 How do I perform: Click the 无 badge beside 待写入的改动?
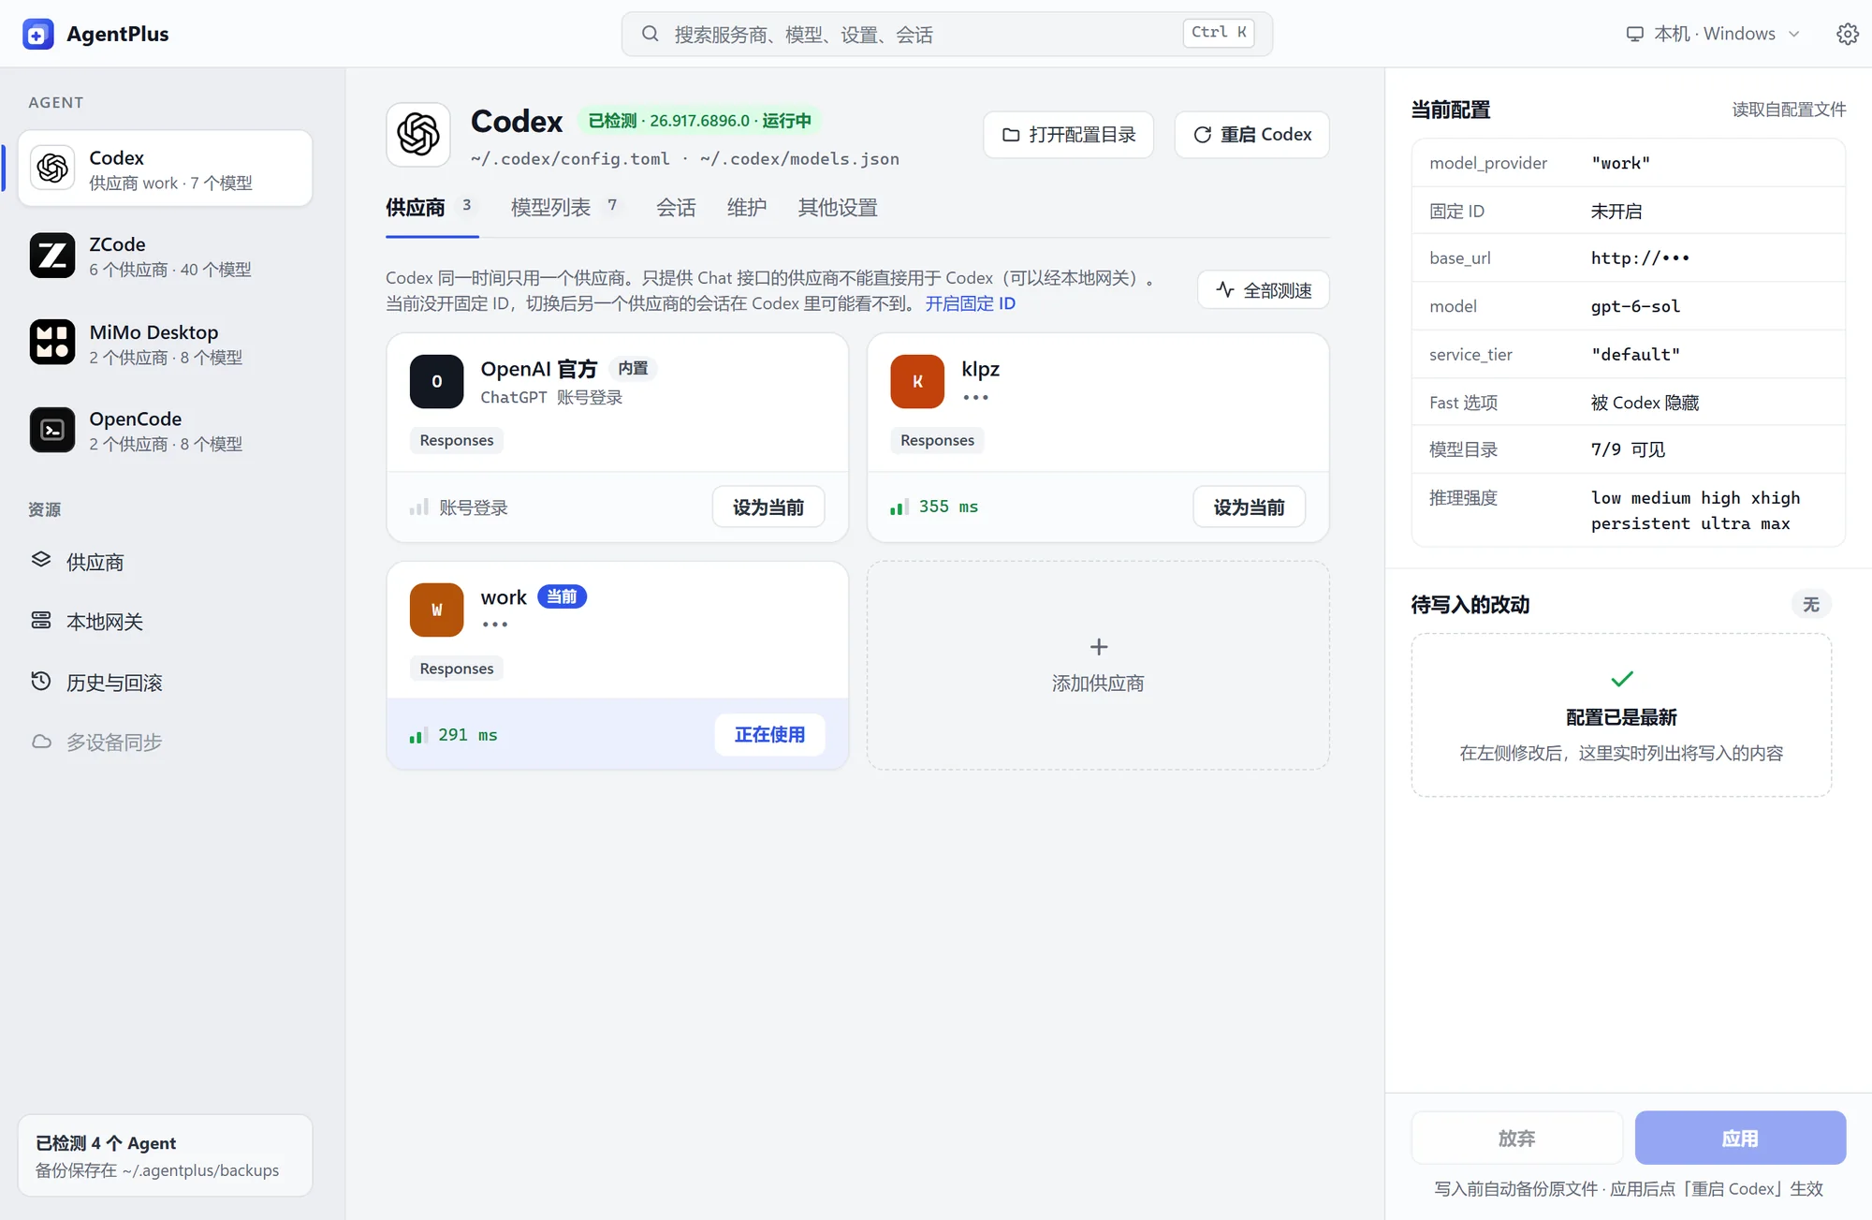pos(1811,605)
